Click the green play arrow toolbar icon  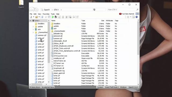(53, 17)
